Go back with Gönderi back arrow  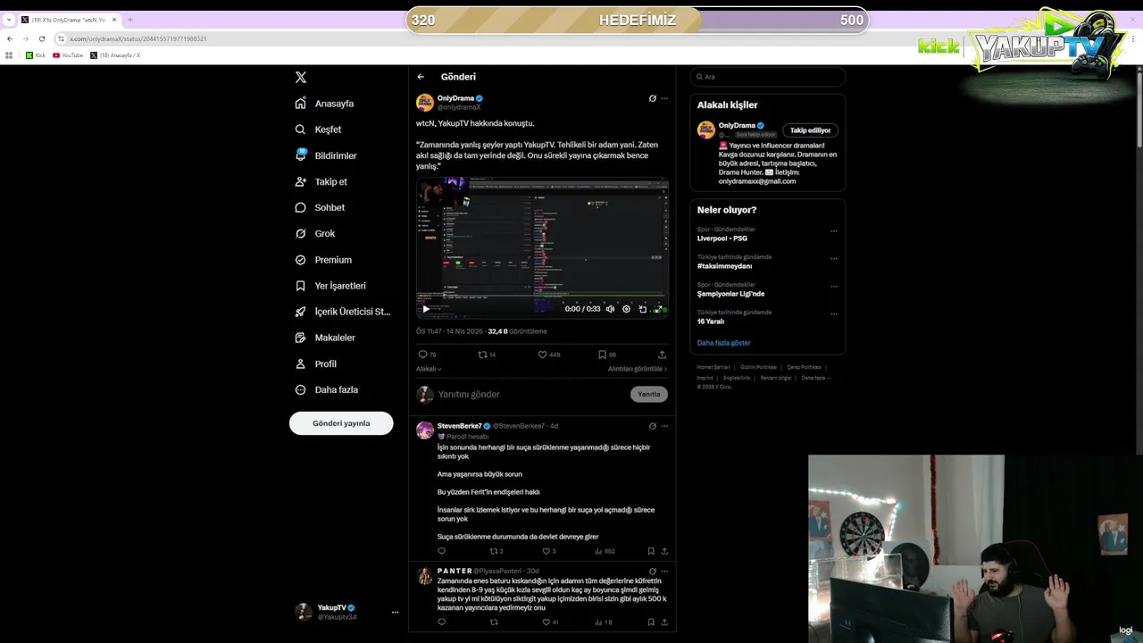click(421, 77)
